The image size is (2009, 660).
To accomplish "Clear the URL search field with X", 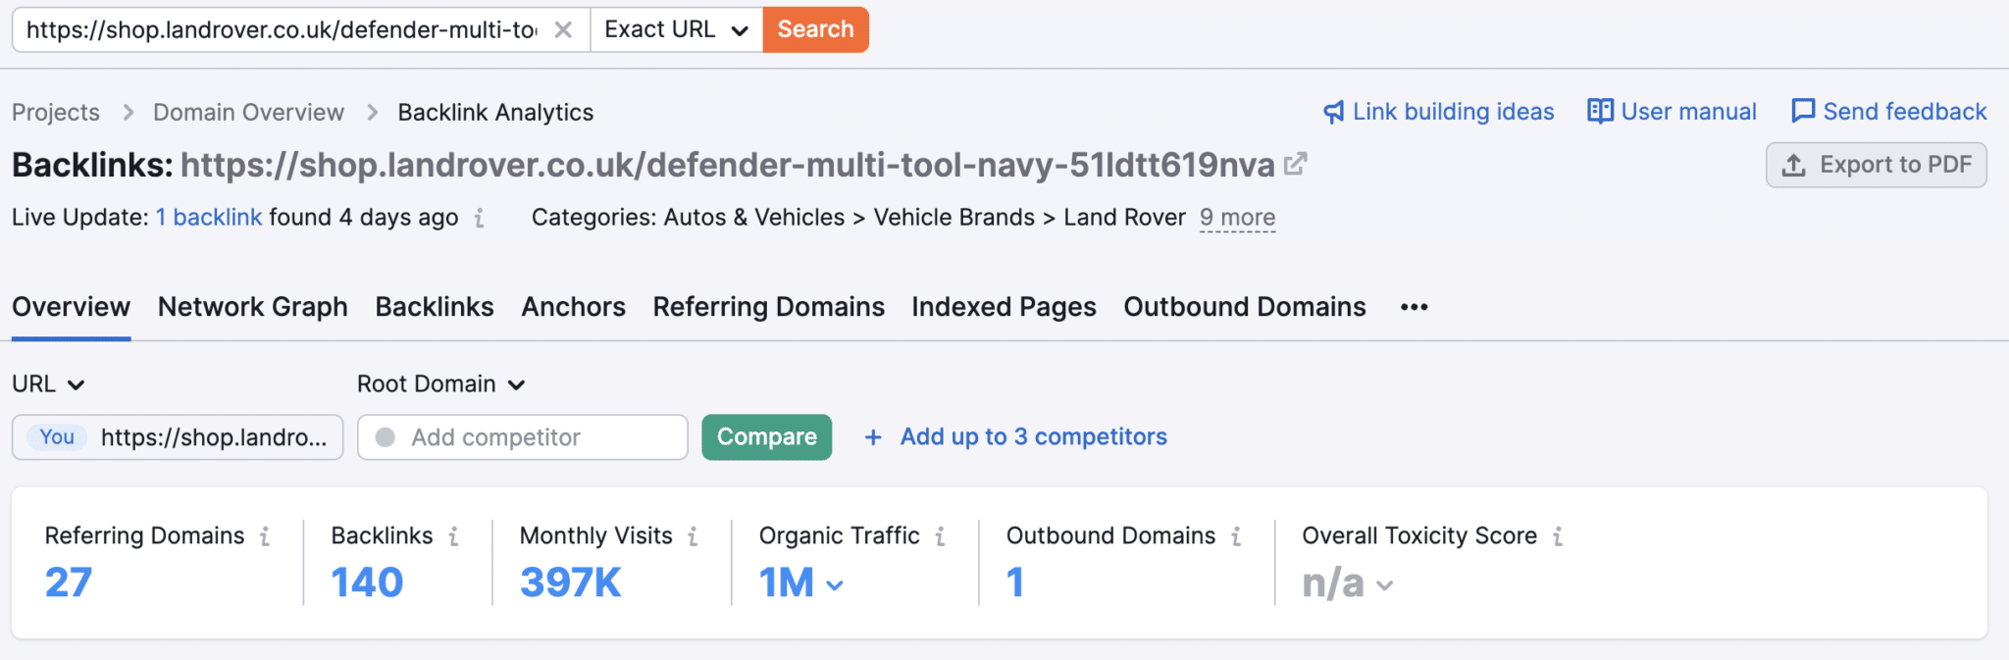I will pos(563,29).
